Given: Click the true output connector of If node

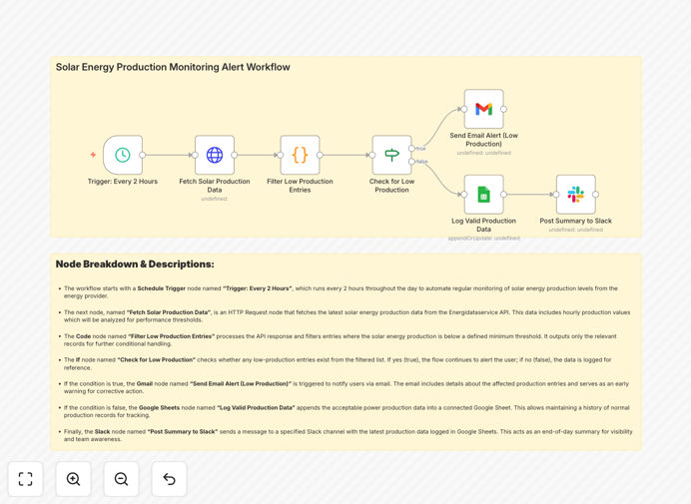Looking at the screenshot, I should [411, 149].
